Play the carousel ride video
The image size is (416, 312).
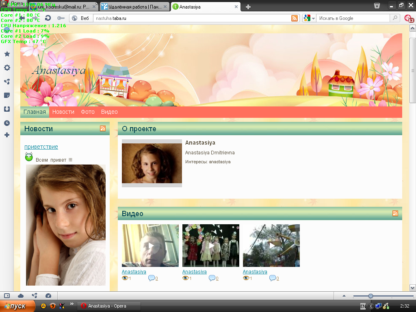point(271,245)
